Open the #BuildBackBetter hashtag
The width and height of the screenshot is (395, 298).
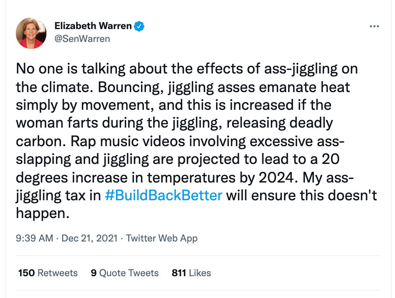(x=163, y=195)
